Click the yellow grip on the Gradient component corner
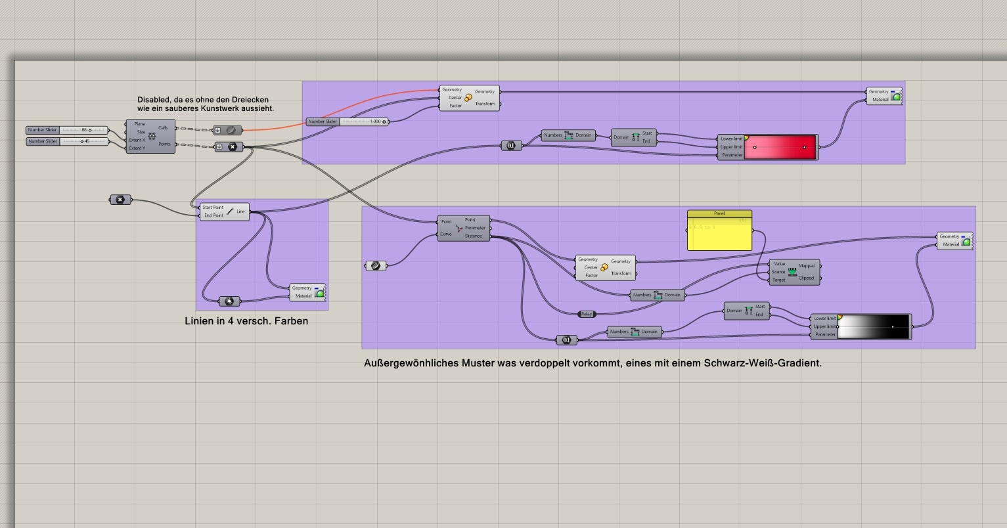 [748, 138]
